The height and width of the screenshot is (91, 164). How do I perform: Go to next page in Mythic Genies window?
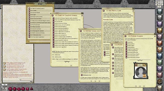(99, 81)
